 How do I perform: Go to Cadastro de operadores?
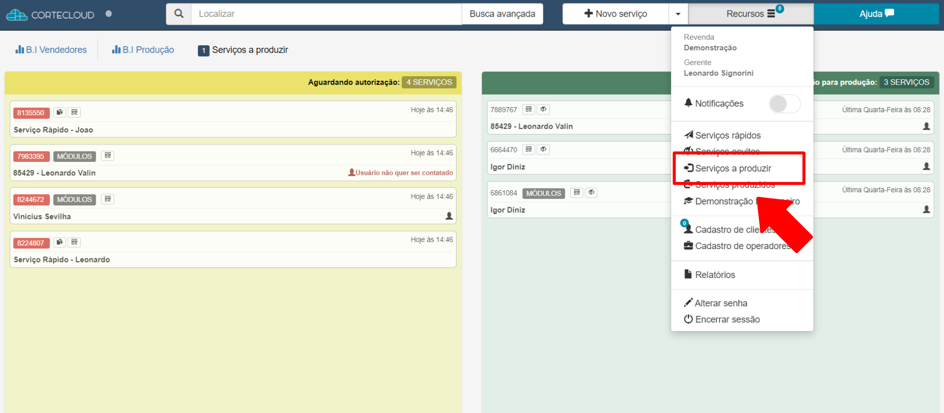click(737, 246)
